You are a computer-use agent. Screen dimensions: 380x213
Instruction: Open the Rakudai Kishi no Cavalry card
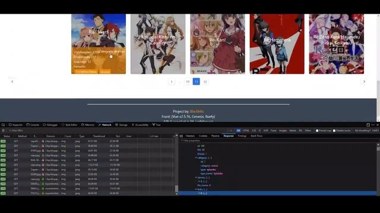158,44
